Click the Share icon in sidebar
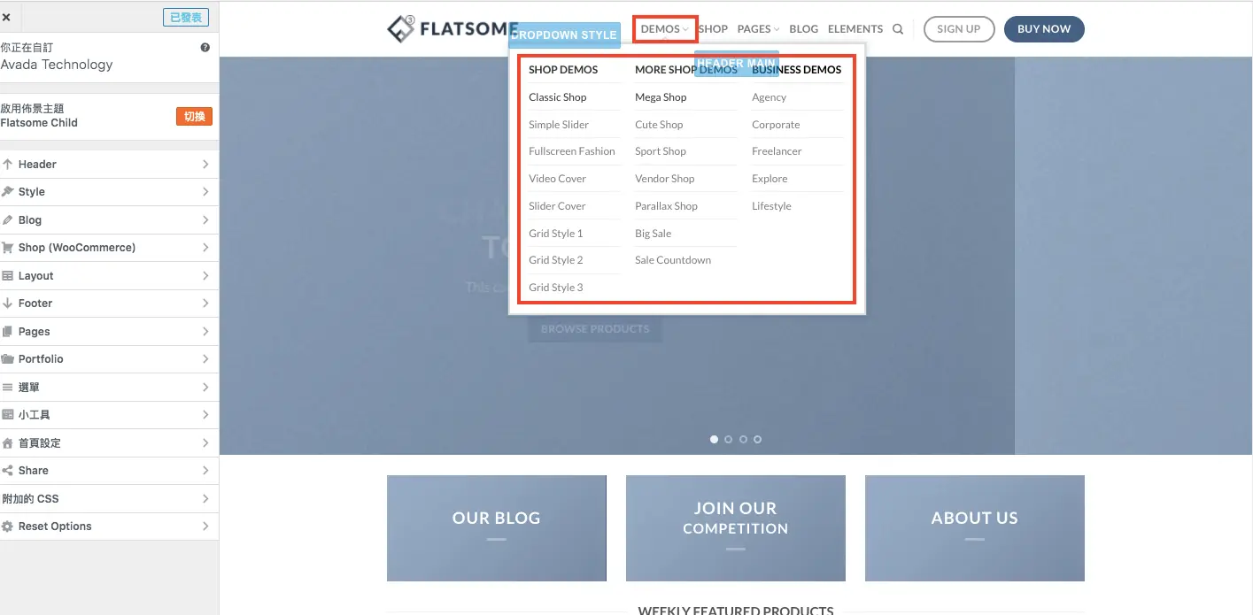The width and height of the screenshot is (1253, 615). click(x=8, y=470)
